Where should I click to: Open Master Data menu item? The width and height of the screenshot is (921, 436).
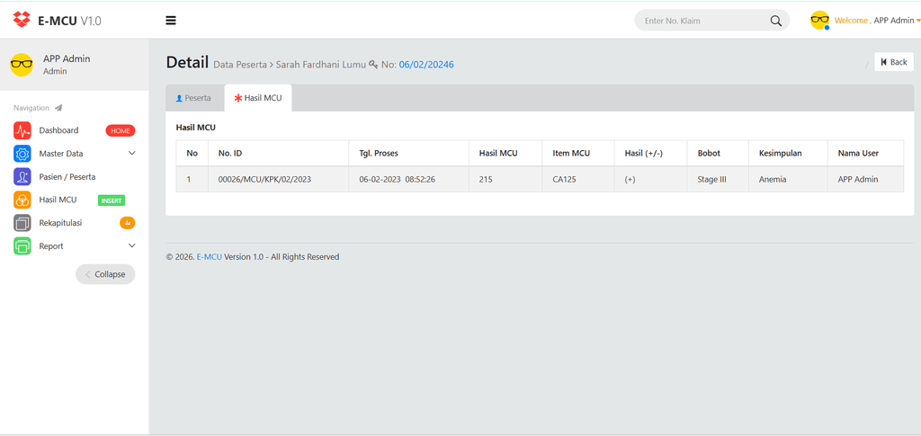click(61, 154)
